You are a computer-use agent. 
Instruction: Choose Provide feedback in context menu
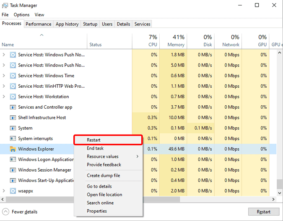pos(108,165)
